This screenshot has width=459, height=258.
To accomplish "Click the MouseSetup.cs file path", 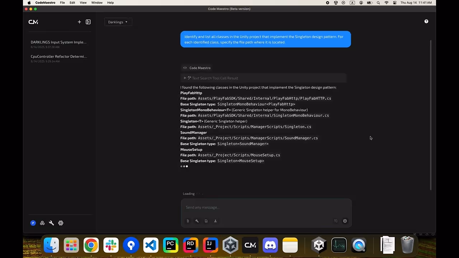I will pos(239,155).
